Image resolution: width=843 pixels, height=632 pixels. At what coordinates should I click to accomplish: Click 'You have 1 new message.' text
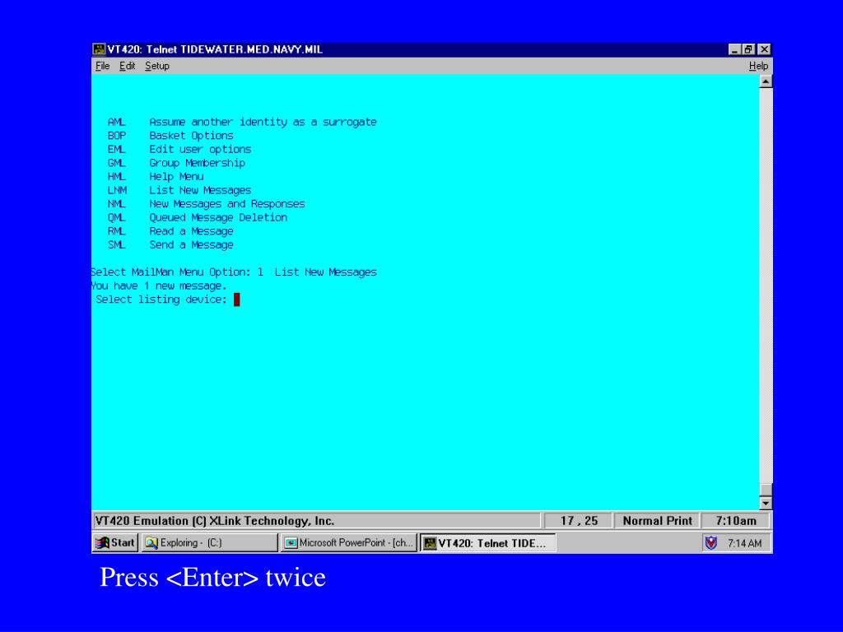159,286
